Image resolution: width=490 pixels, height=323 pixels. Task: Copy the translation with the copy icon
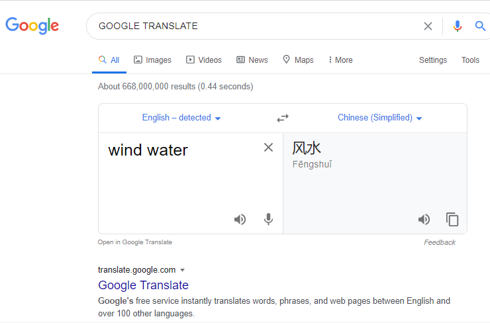452,219
